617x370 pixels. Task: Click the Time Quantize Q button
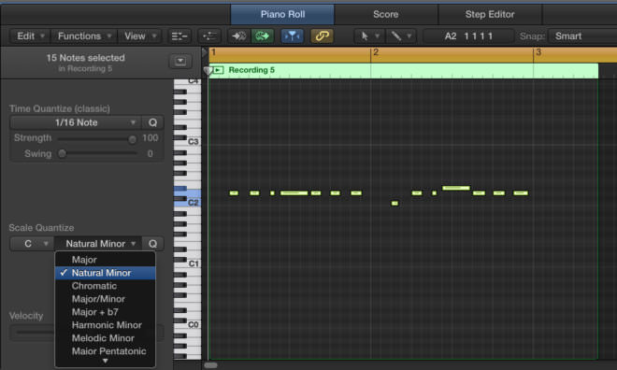[x=152, y=122]
